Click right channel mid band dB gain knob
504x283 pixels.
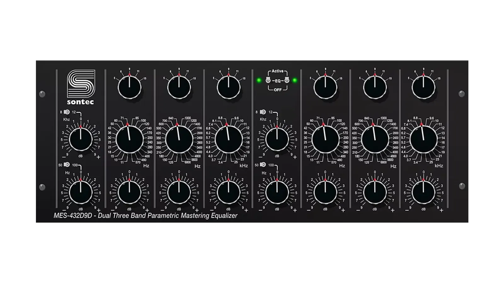(375, 192)
